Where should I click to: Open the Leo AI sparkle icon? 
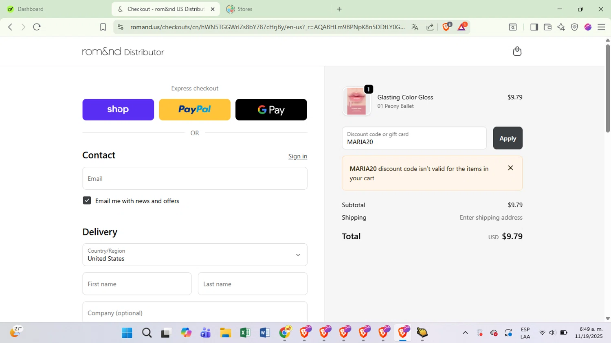coord(561,27)
